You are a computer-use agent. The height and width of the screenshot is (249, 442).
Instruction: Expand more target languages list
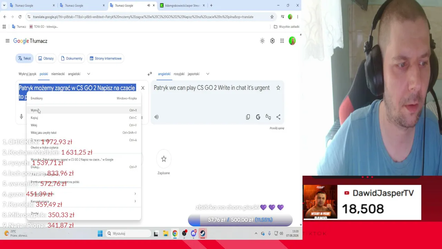point(208,74)
